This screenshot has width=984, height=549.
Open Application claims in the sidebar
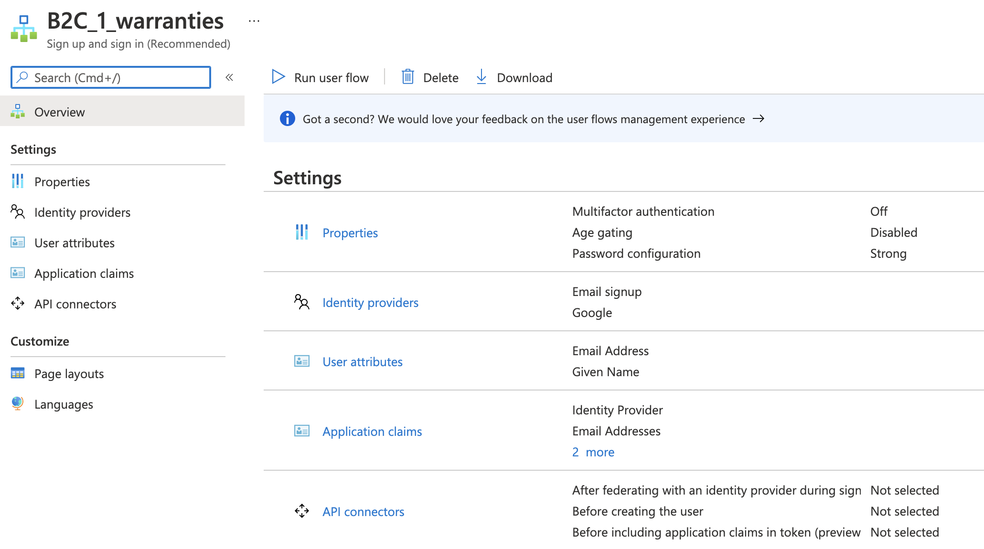(x=84, y=274)
